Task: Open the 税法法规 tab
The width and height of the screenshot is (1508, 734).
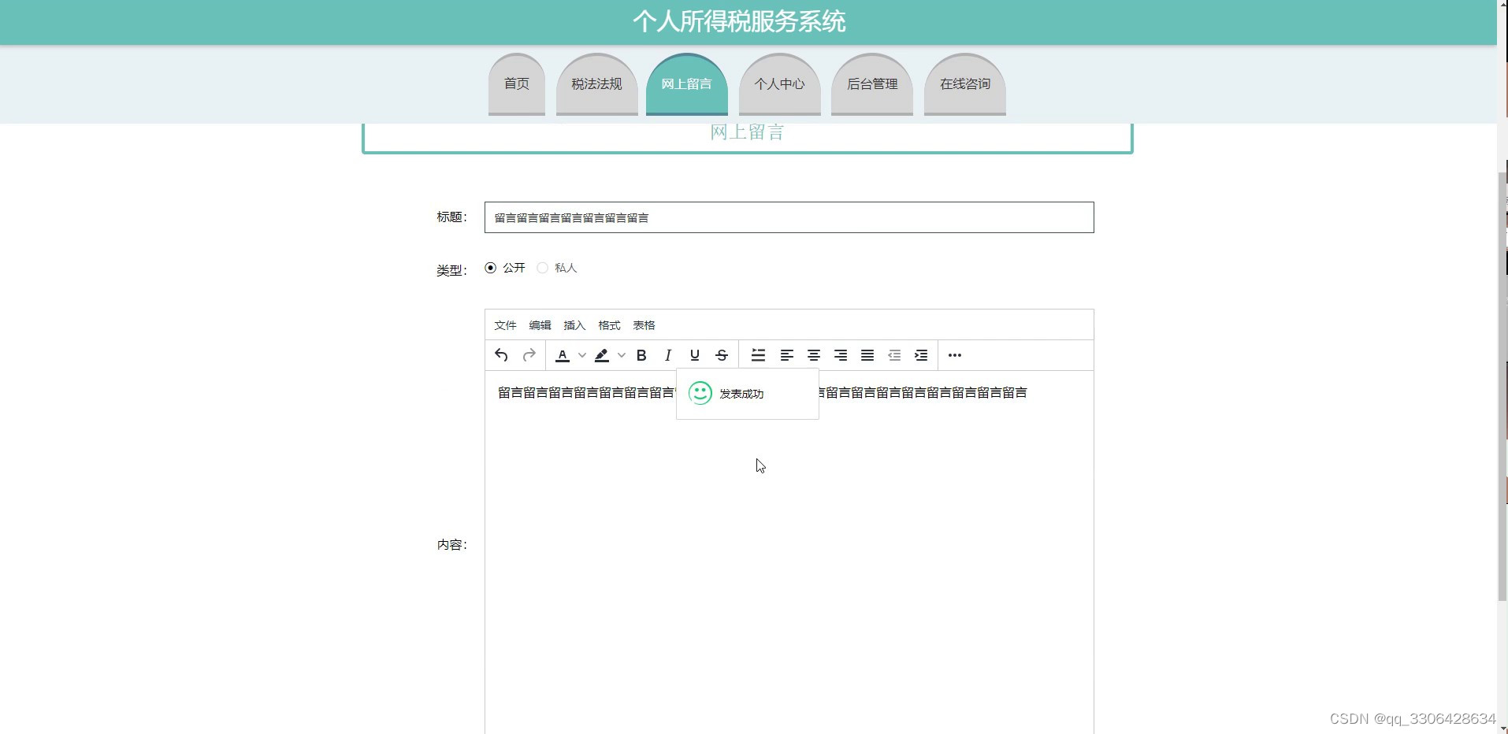Action: 596,84
